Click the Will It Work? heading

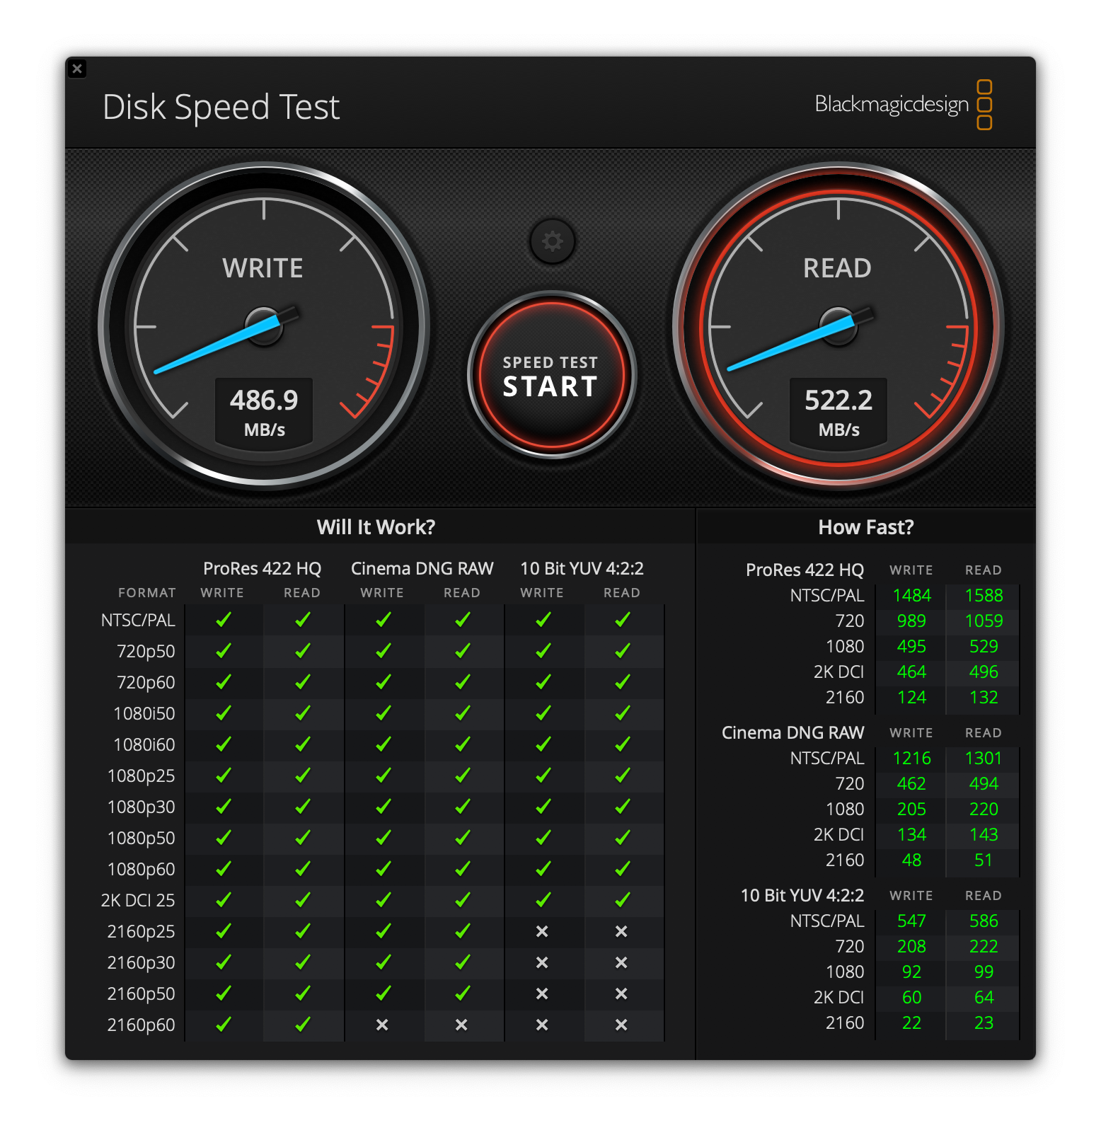[x=376, y=527]
